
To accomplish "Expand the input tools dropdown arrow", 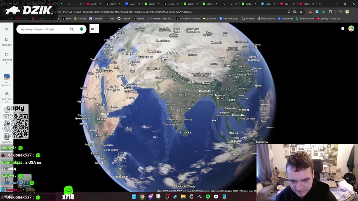I will click(97, 28).
